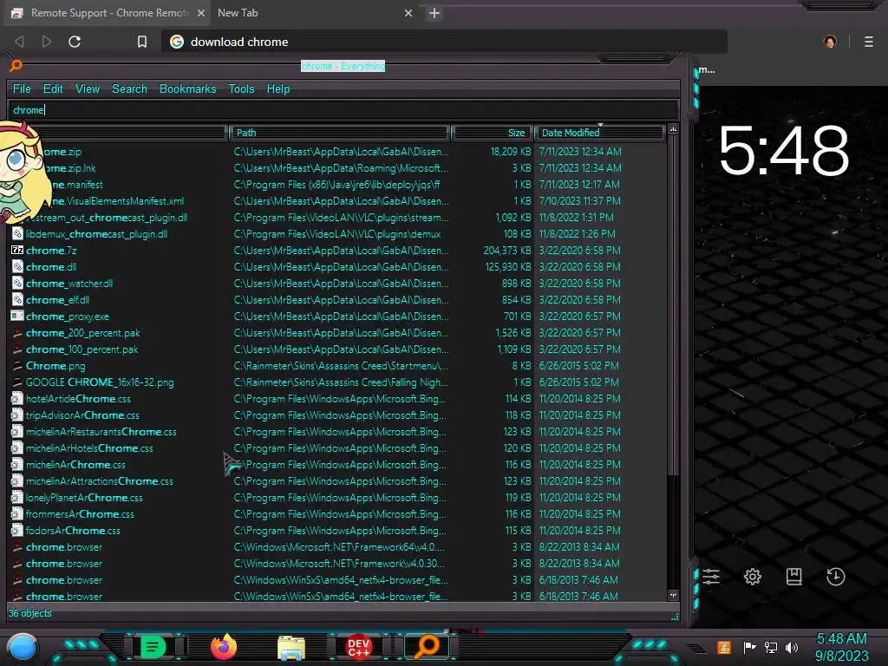888x666 pixels.
Task: Reload the current browser page
Action: click(x=75, y=42)
